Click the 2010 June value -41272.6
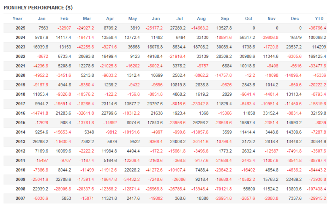The height and width of the screenshot is (206, 331). [154, 170]
